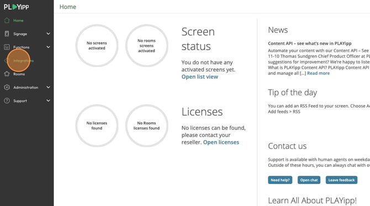Click the News heading
The height and width of the screenshot is (206, 370).
(278, 30)
